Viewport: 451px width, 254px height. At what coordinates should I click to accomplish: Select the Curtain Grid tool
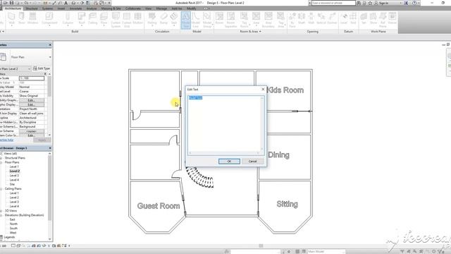click(127, 20)
